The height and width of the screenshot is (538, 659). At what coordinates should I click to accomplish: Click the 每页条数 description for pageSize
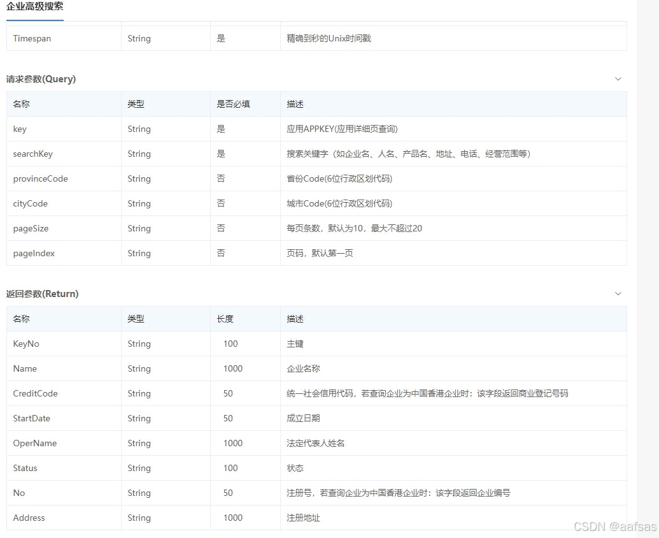click(x=354, y=228)
